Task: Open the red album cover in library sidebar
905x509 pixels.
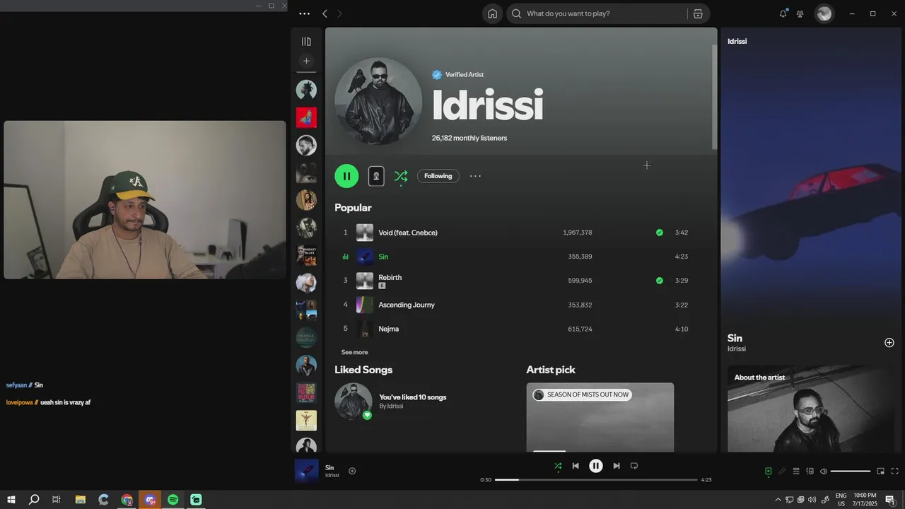Action: (x=306, y=117)
